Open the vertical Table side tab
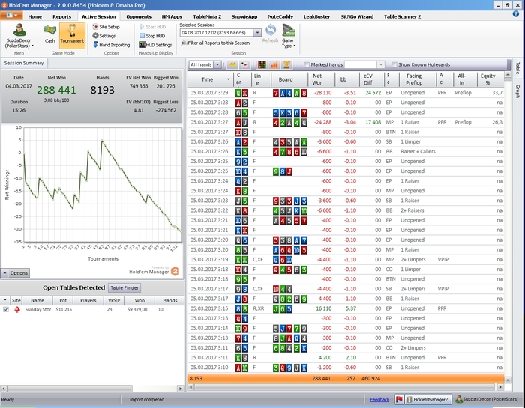The width and height of the screenshot is (525, 408). 517,69
